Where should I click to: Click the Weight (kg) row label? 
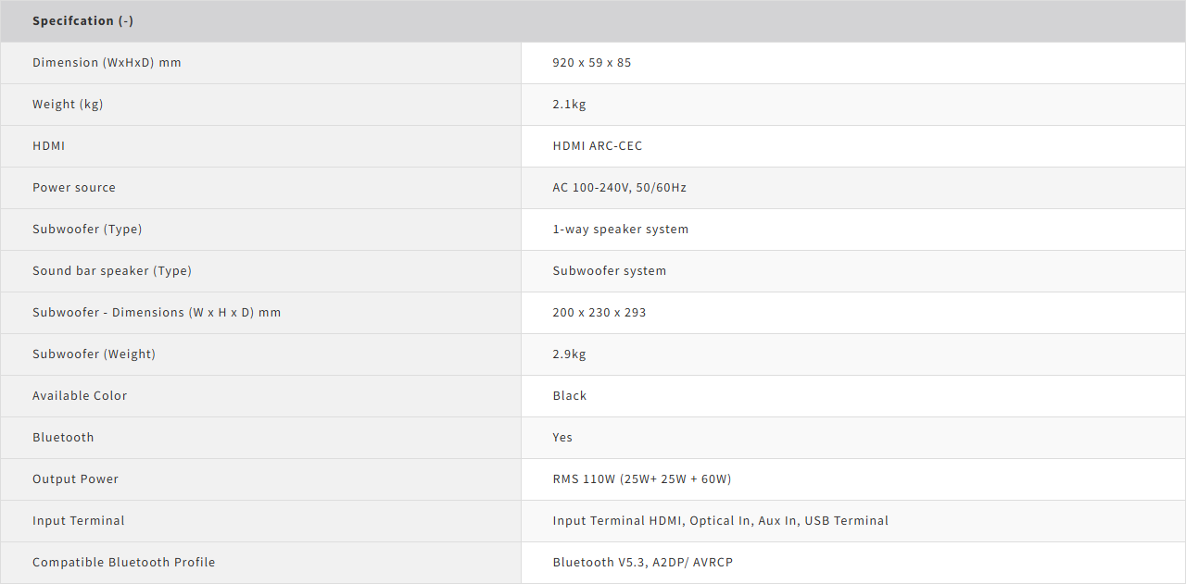click(68, 105)
